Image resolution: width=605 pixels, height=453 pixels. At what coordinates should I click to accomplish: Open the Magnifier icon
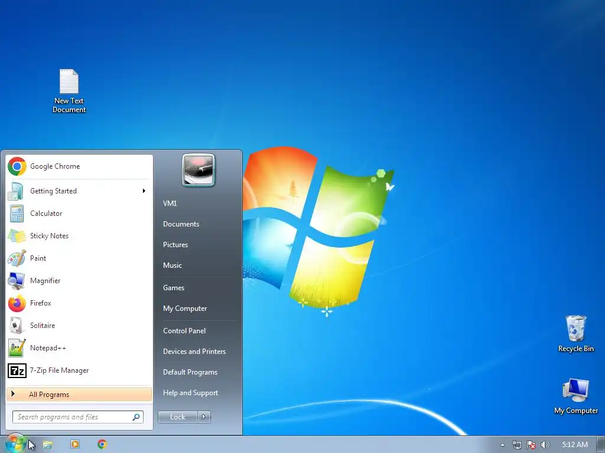pos(17,281)
